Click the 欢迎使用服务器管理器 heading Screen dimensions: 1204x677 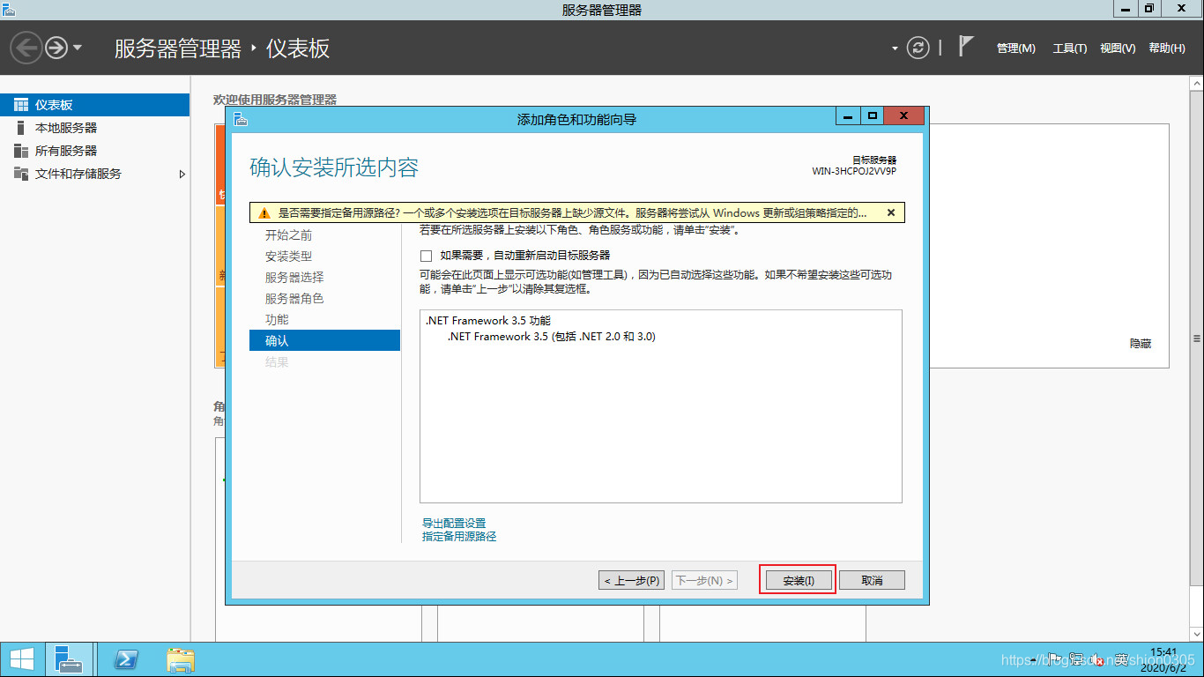[275, 100]
